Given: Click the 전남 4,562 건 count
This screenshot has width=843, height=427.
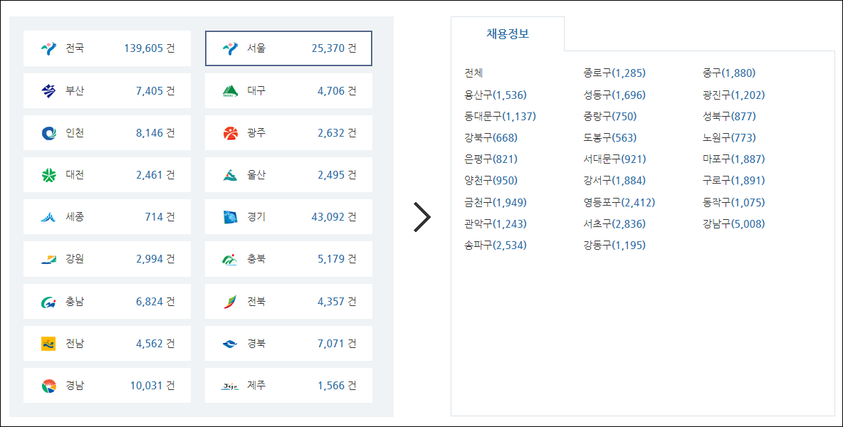Looking at the screenshot, I should [155, 344].
